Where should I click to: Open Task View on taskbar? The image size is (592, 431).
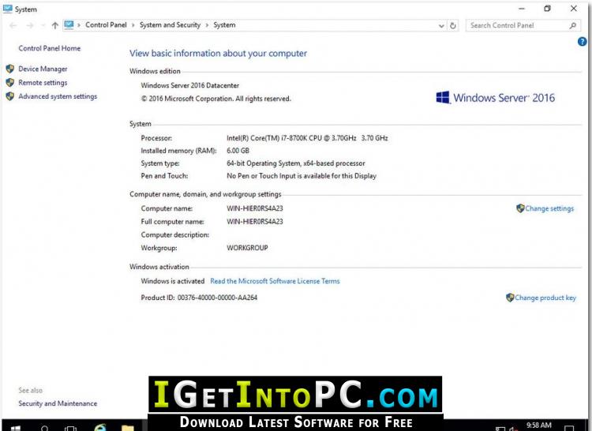pos(70,428)
